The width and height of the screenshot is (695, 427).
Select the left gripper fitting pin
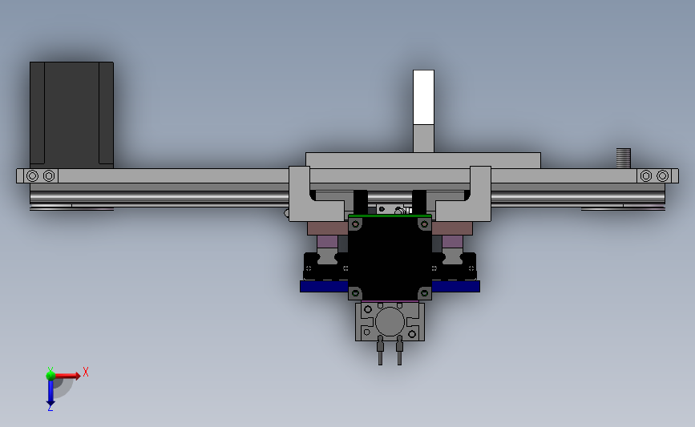(x=380, y=350)
